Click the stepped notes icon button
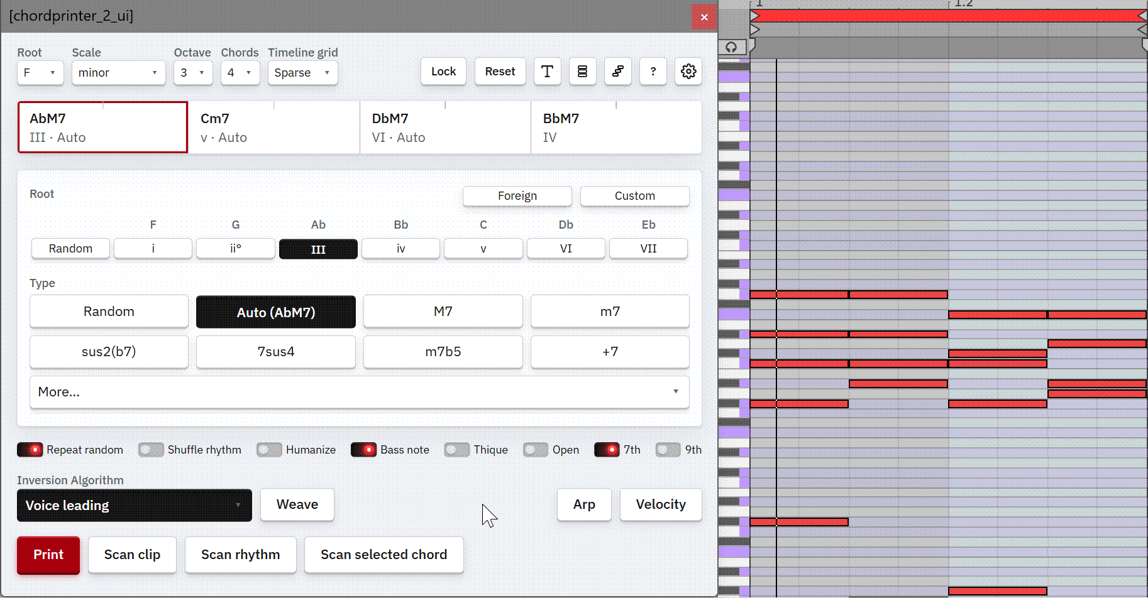 coord(617,72)
